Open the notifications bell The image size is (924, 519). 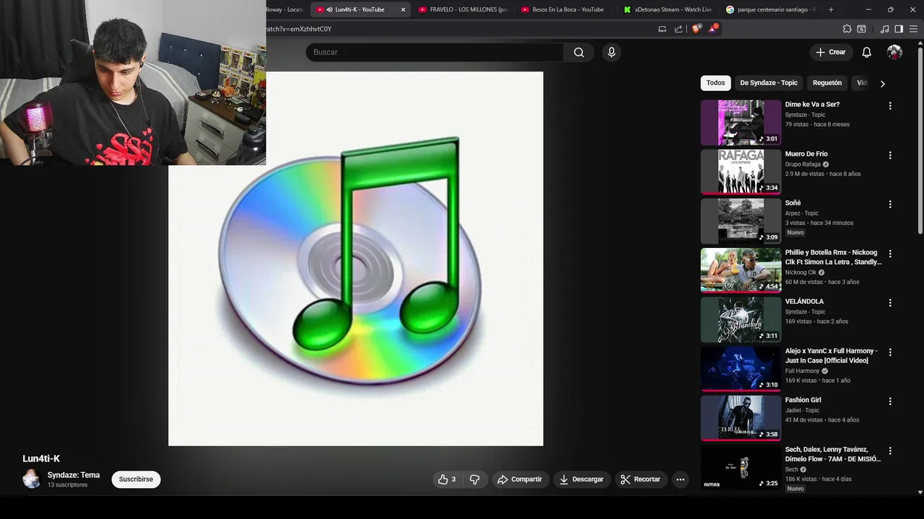pos(867,52)
